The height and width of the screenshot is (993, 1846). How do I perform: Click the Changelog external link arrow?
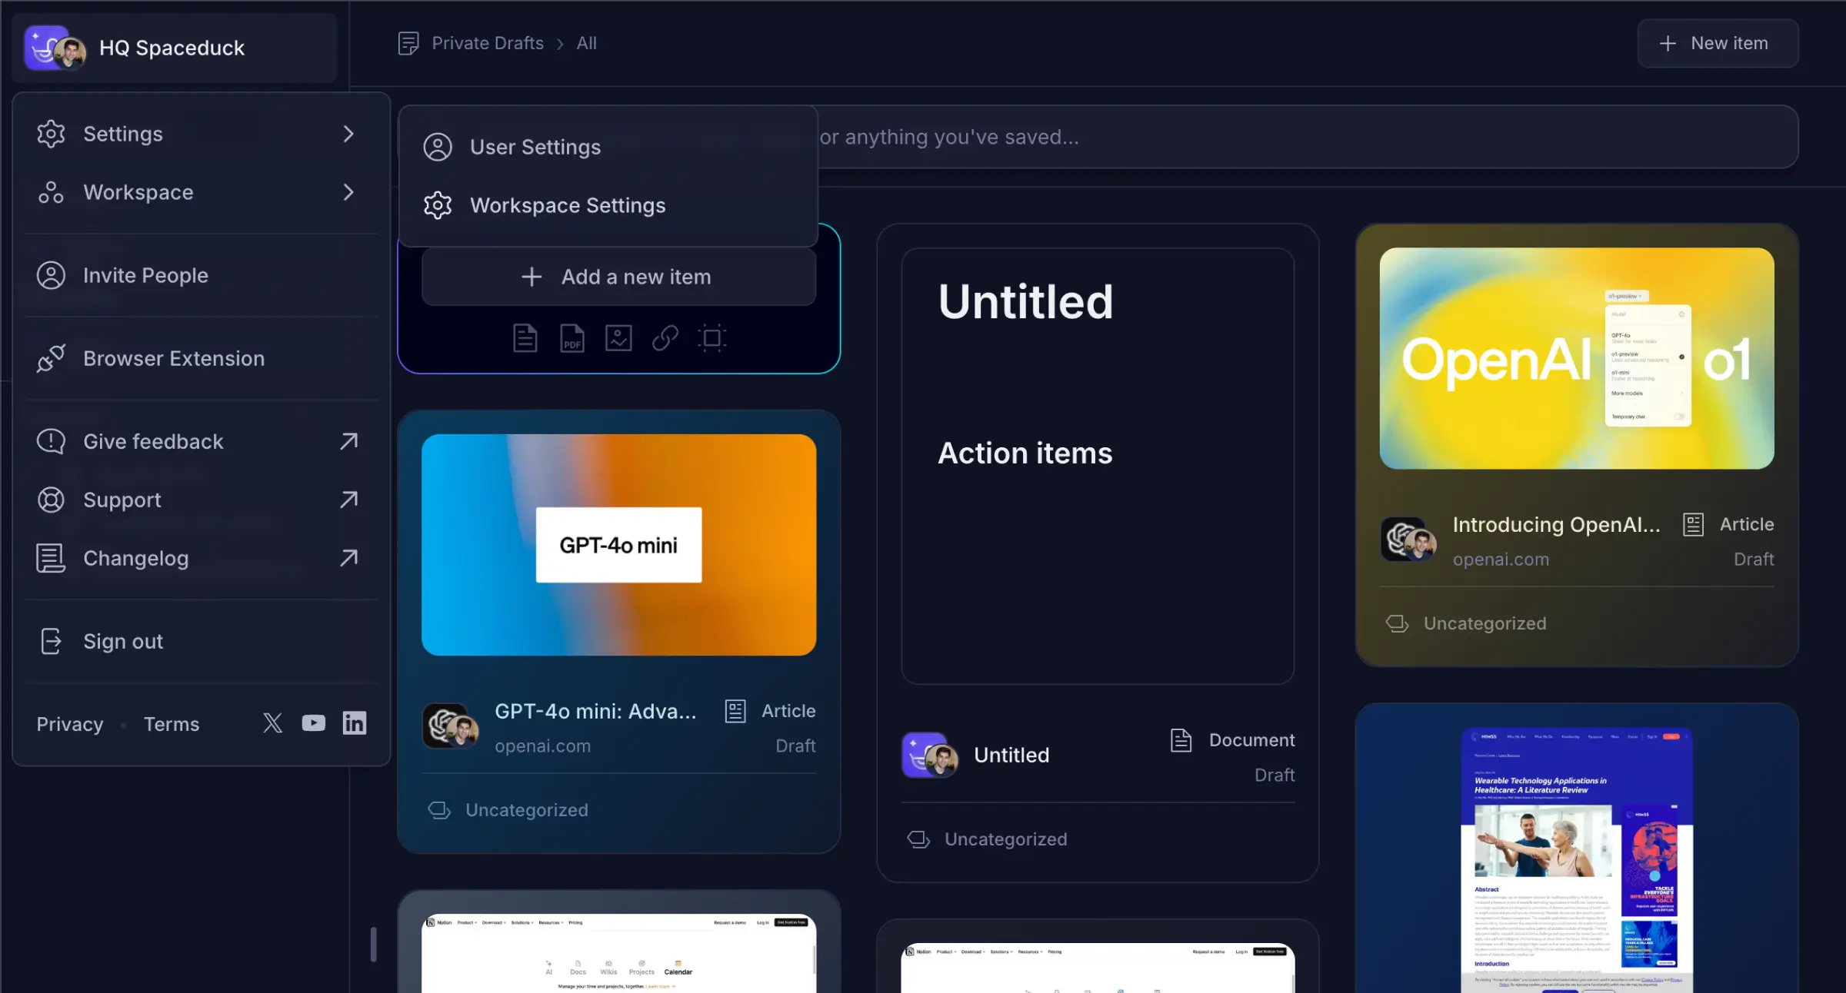348,558
